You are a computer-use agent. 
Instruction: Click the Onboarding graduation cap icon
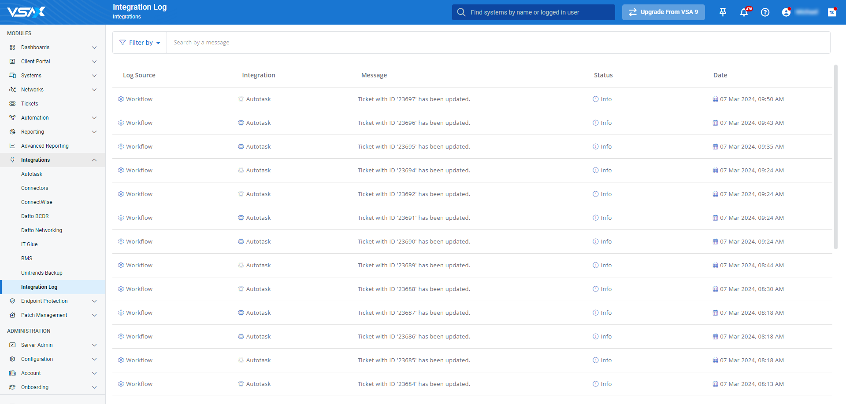point(12,387)
